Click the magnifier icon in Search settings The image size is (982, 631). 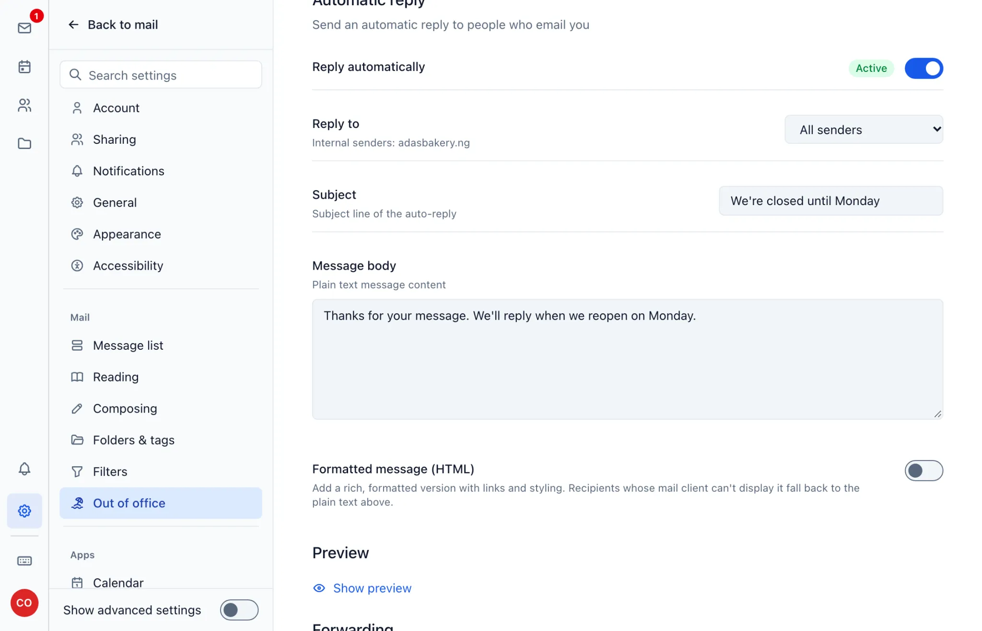click(75, 75)
